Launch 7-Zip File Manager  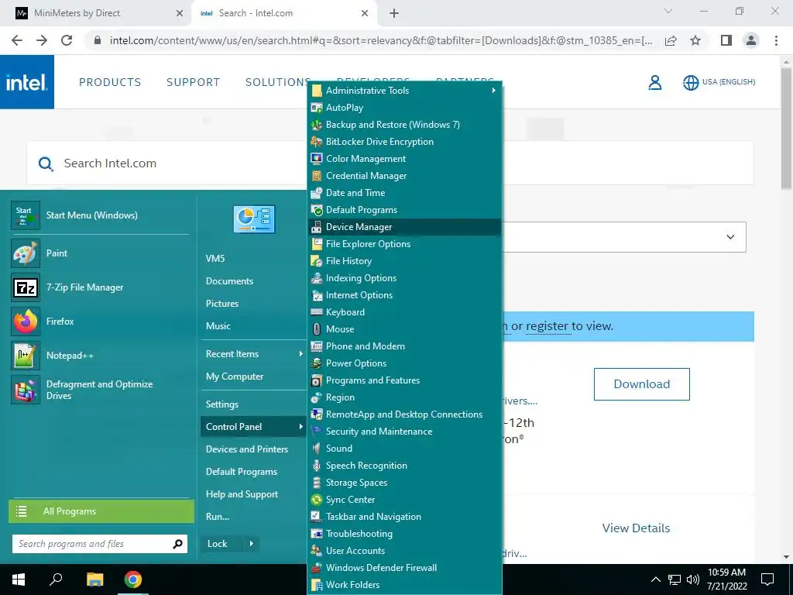point(100,287)
